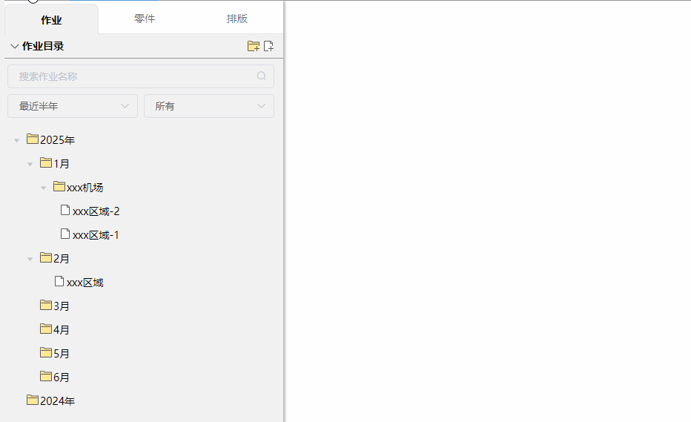Switch to the 排版 tab
This screenshot has width=691, height=422.
pos(237,19)
